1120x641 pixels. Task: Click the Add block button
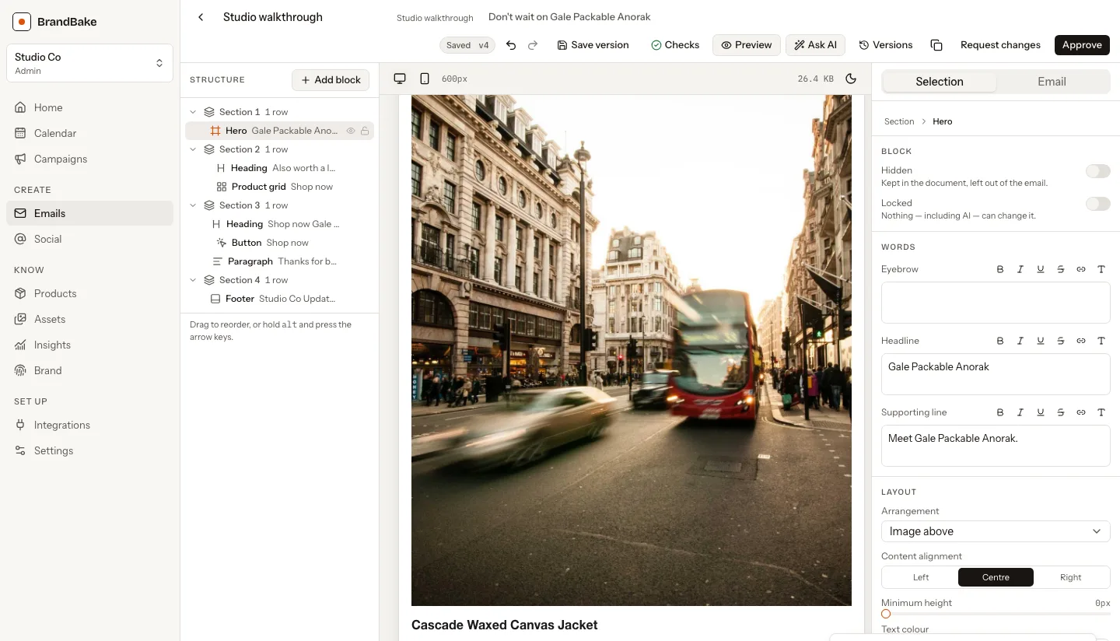pos(331,79)
